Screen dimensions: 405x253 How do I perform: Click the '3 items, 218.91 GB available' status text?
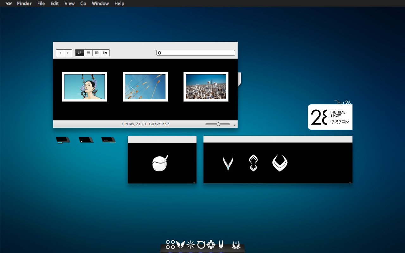point(145,124)
